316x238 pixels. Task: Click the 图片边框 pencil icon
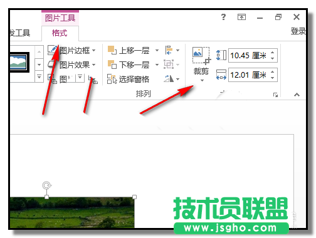(53, 50)
